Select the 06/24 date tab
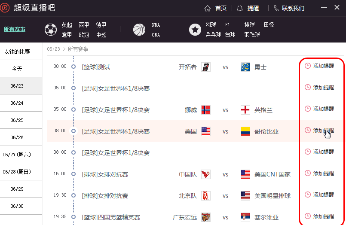The height and width of the screenshot is (225, 346). [21, 103]
